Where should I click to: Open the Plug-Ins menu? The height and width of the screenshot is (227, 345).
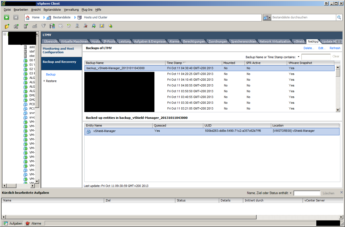pyautogui.click(x=87, y=10)
